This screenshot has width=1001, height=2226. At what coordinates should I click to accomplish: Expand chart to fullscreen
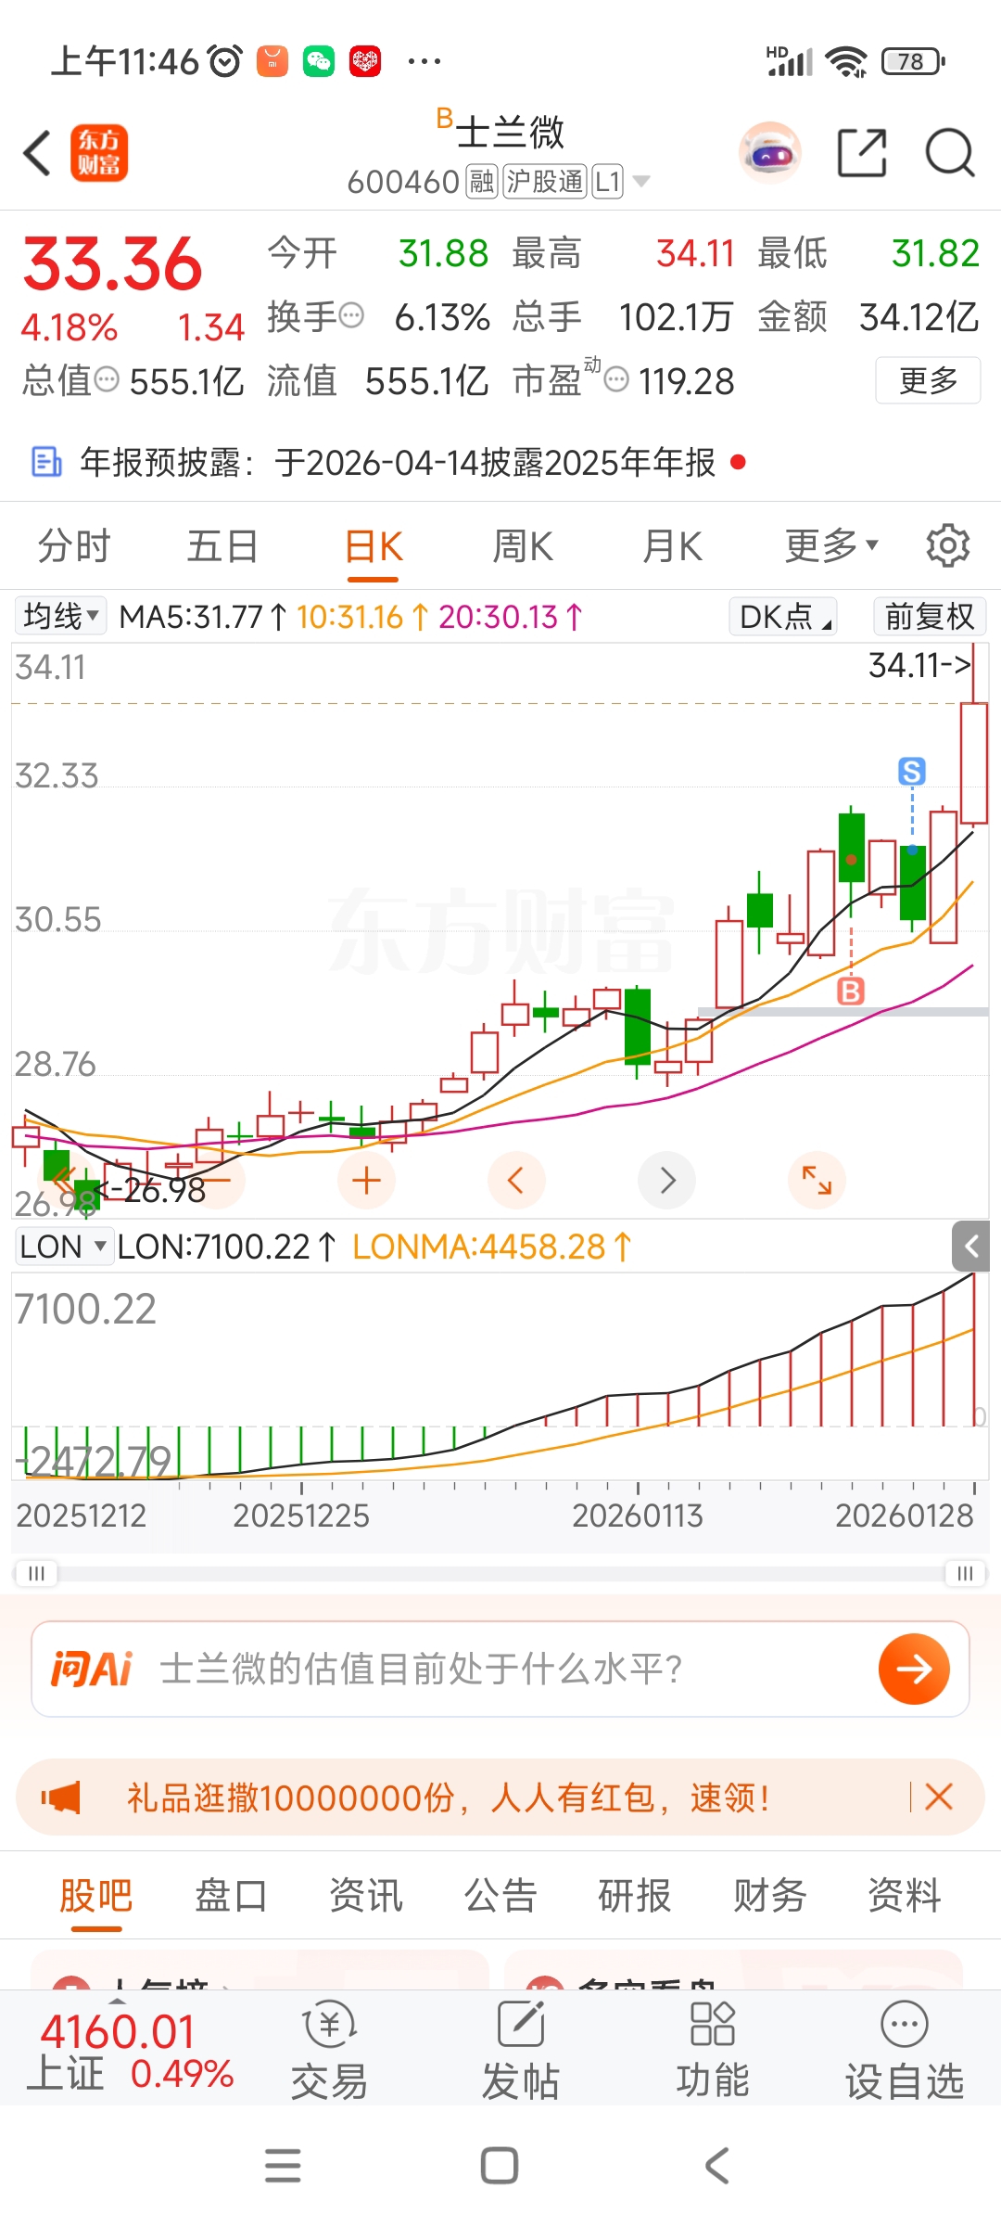pos(817,1180)
